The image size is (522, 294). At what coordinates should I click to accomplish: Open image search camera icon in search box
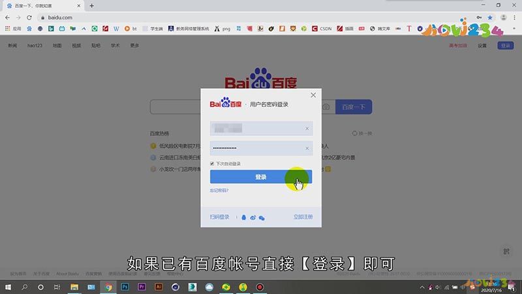(x=326, y=107)
